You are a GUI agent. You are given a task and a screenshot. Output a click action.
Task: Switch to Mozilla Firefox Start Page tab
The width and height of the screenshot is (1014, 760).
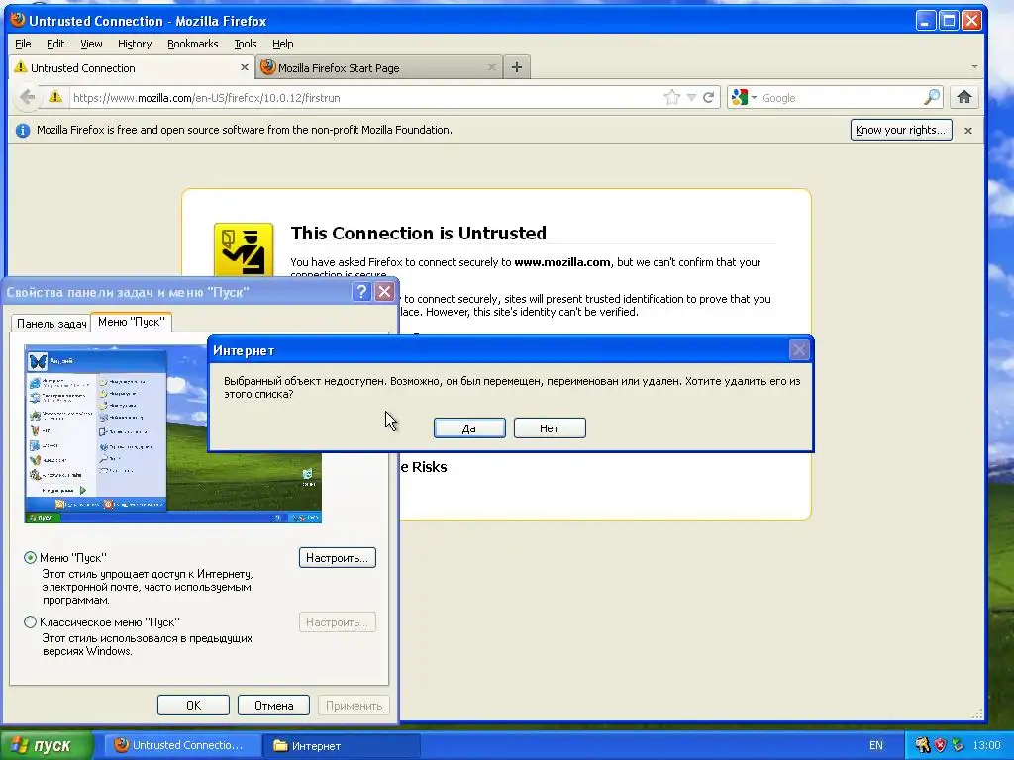(x=379, y=67)
